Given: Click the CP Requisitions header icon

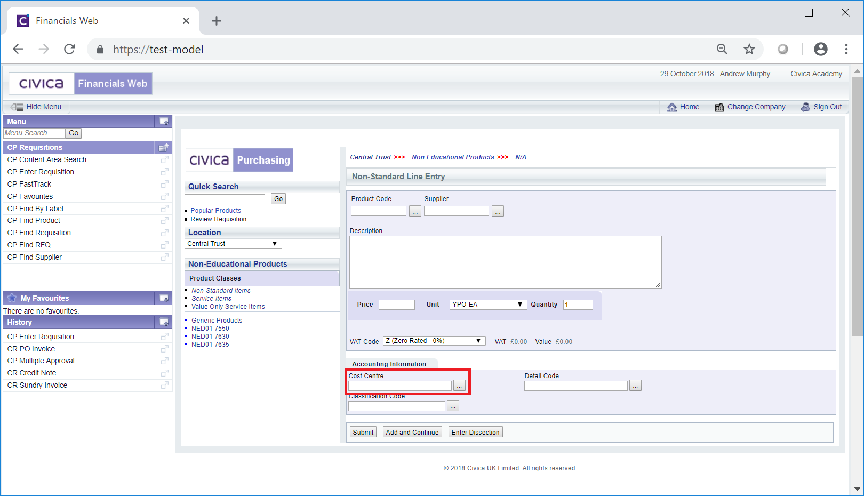Looking at the screenshot, I should [164, 147].
